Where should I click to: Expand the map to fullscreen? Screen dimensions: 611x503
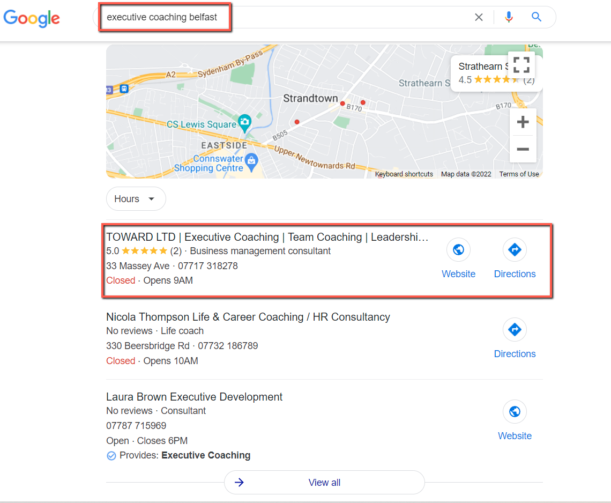click(x=521, y=65)
